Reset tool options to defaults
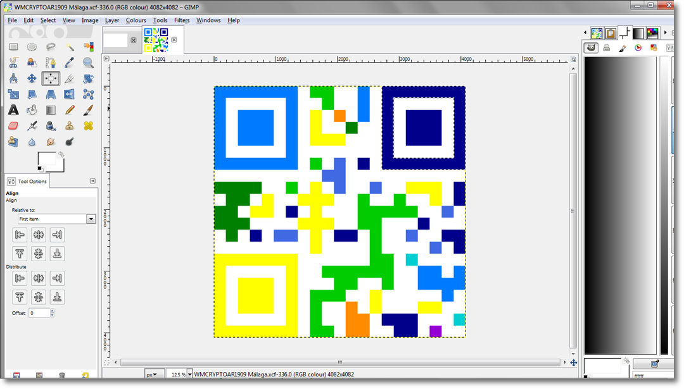684x389 pixels. coord(85,376)
